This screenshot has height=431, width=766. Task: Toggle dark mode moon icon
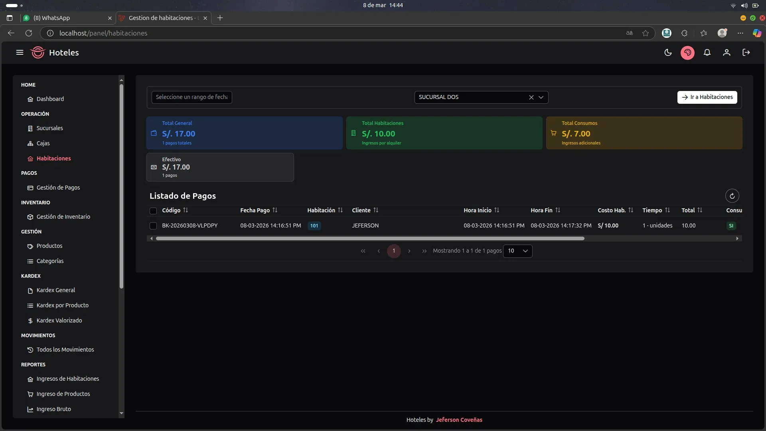(668, 53)
